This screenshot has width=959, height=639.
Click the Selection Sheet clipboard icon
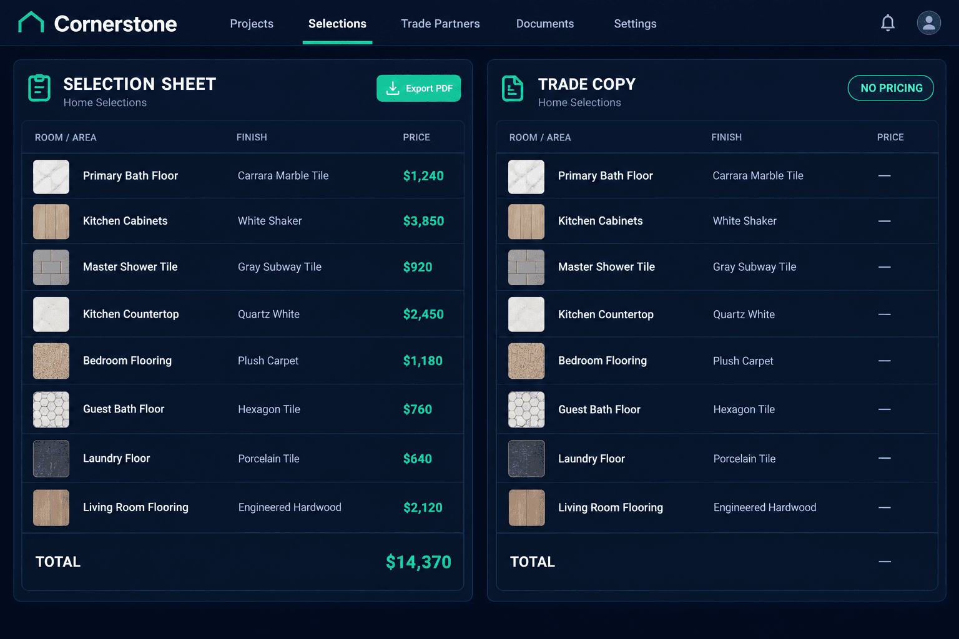click(39, 88)
